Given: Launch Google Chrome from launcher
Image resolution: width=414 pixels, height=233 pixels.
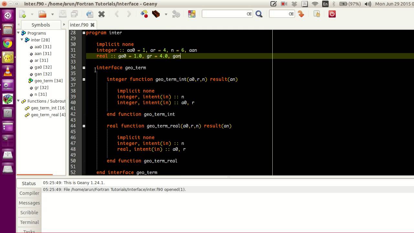Looking at the screenshot, I should click(8, 44).
